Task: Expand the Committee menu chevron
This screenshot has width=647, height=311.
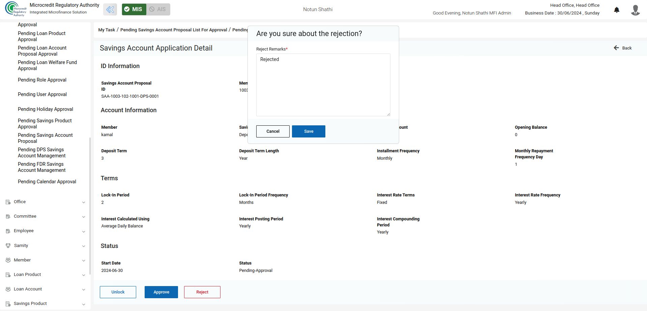Action: click(x=84, y=217)
